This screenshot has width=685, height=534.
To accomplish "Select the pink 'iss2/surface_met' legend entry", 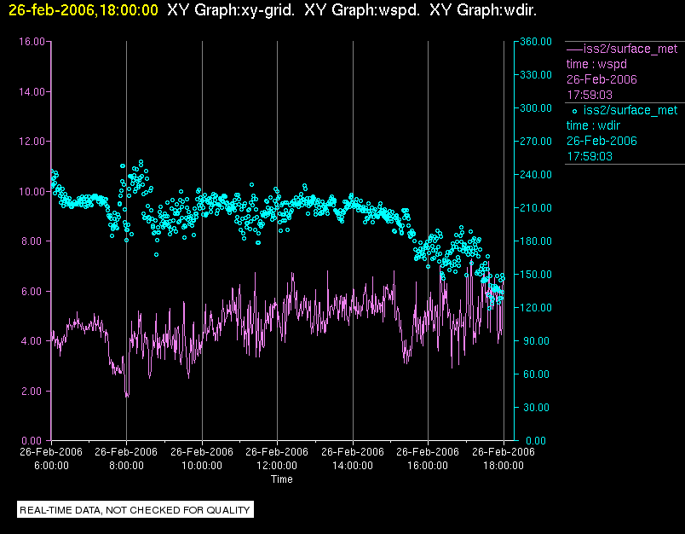I will point(630,49).
